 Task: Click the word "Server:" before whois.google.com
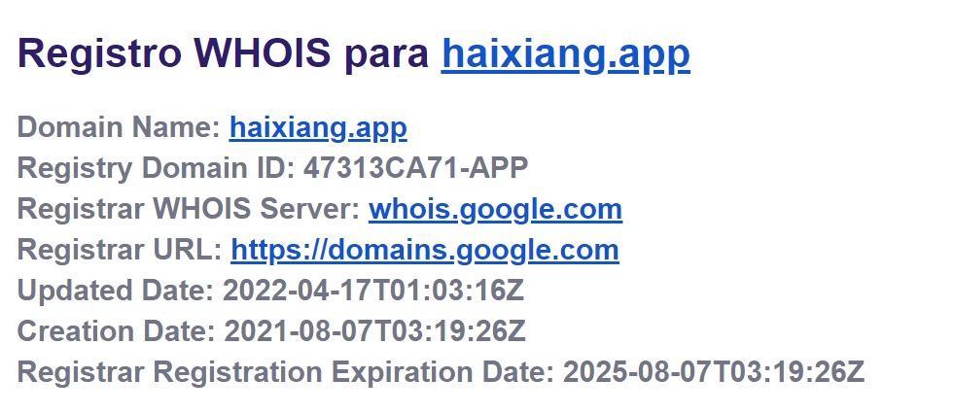click(318, 209)
